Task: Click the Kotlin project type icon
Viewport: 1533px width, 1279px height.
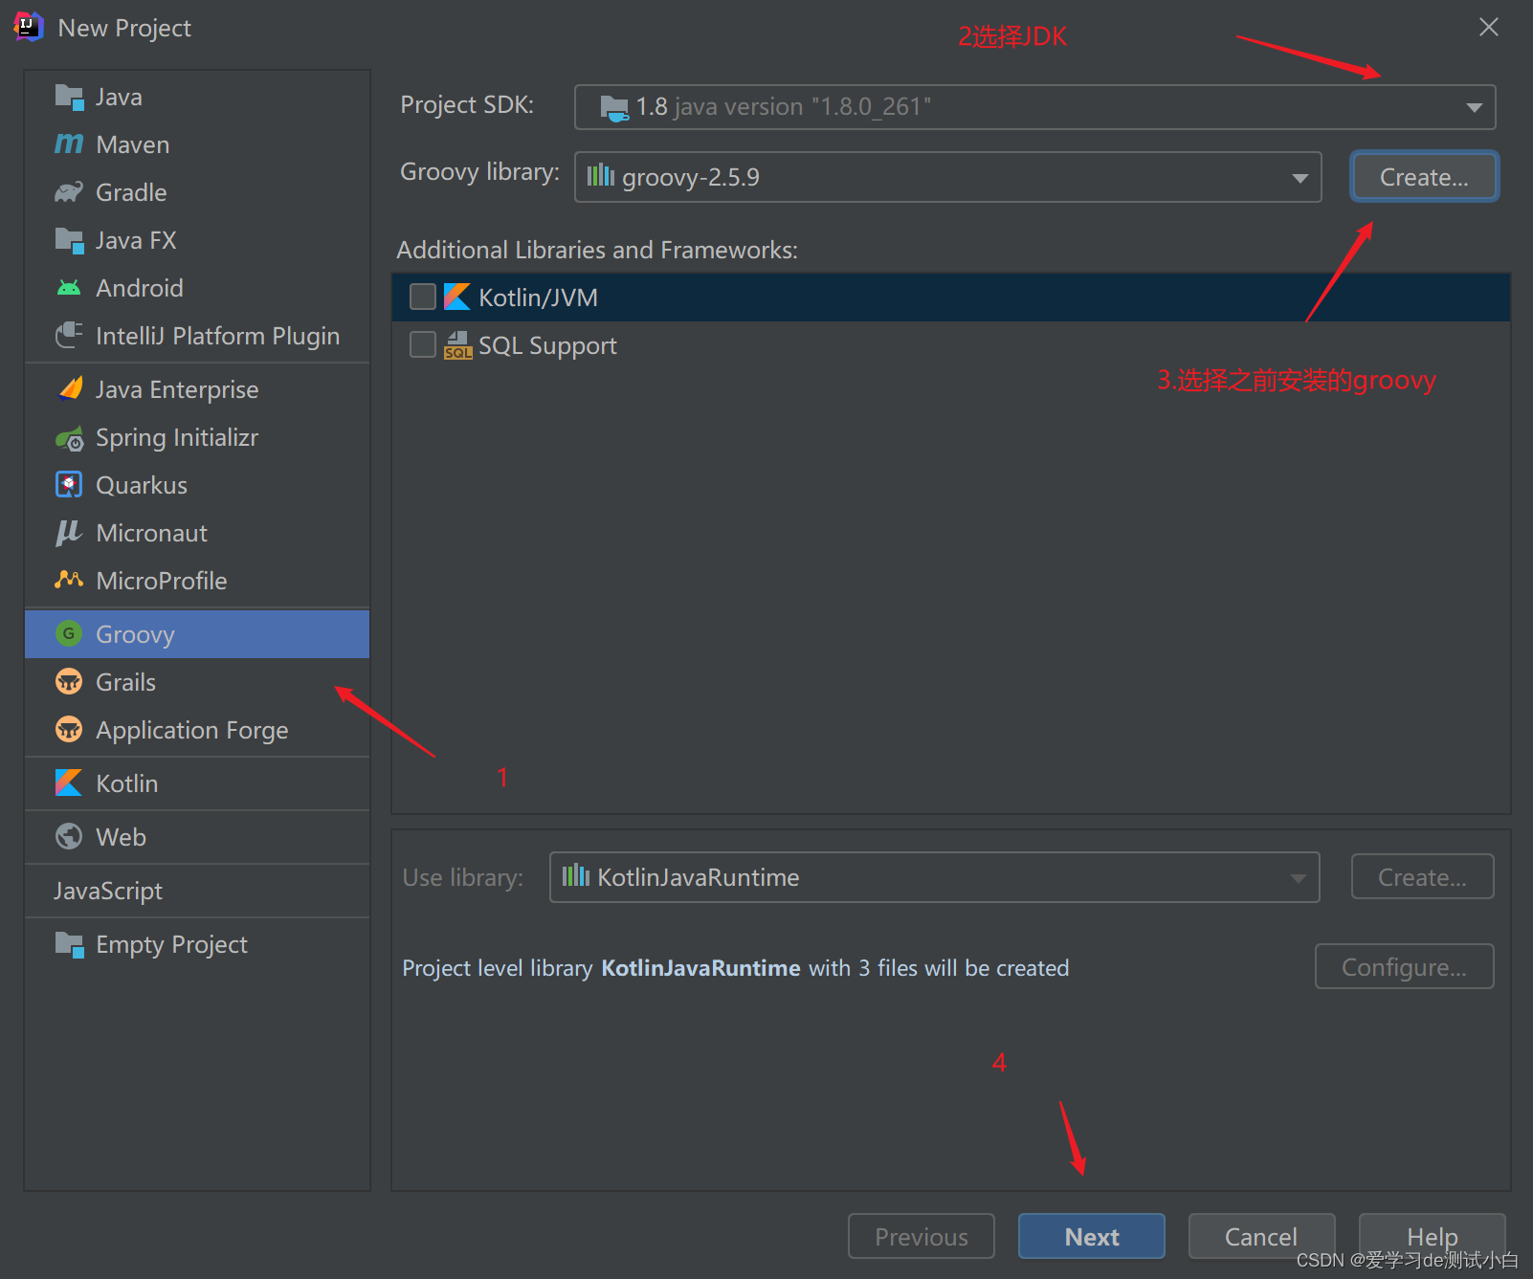Action: [68, 783]
